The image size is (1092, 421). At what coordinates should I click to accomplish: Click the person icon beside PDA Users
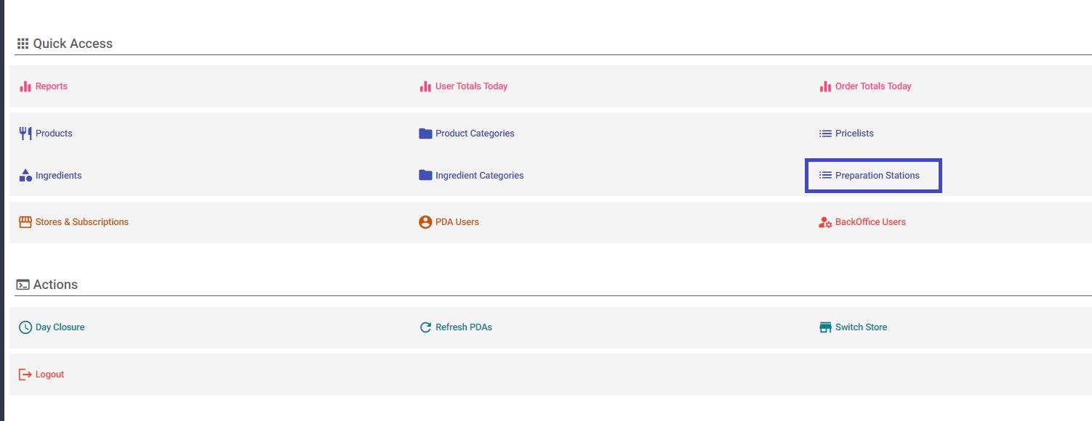click(425, 222)
